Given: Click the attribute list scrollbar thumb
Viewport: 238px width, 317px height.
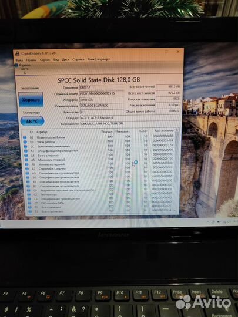Looking at the screenshot, I should coord(177,158).
